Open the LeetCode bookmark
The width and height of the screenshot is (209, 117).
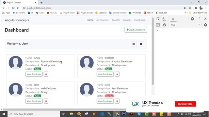[x=161, y=13]
